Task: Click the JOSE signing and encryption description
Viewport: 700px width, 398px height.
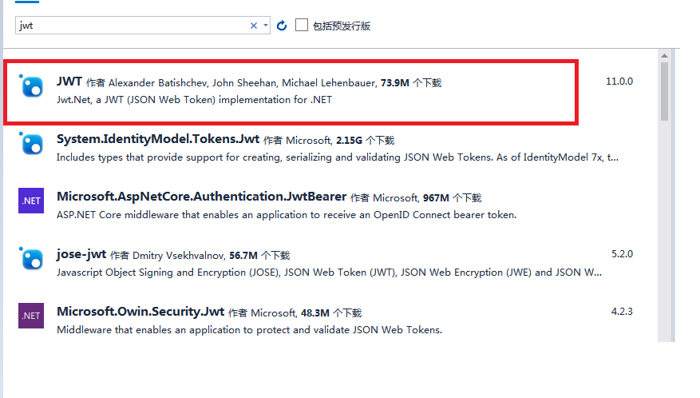Action: click(329, 273)
